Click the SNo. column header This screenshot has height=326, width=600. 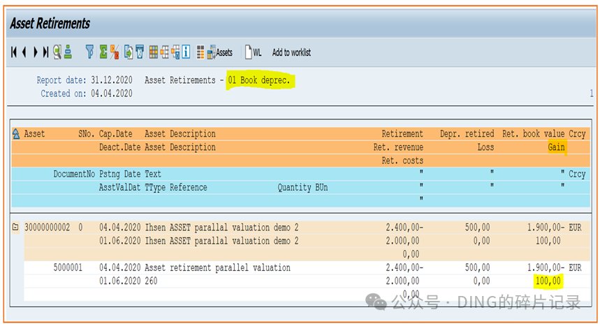click(x=86, y=134)
